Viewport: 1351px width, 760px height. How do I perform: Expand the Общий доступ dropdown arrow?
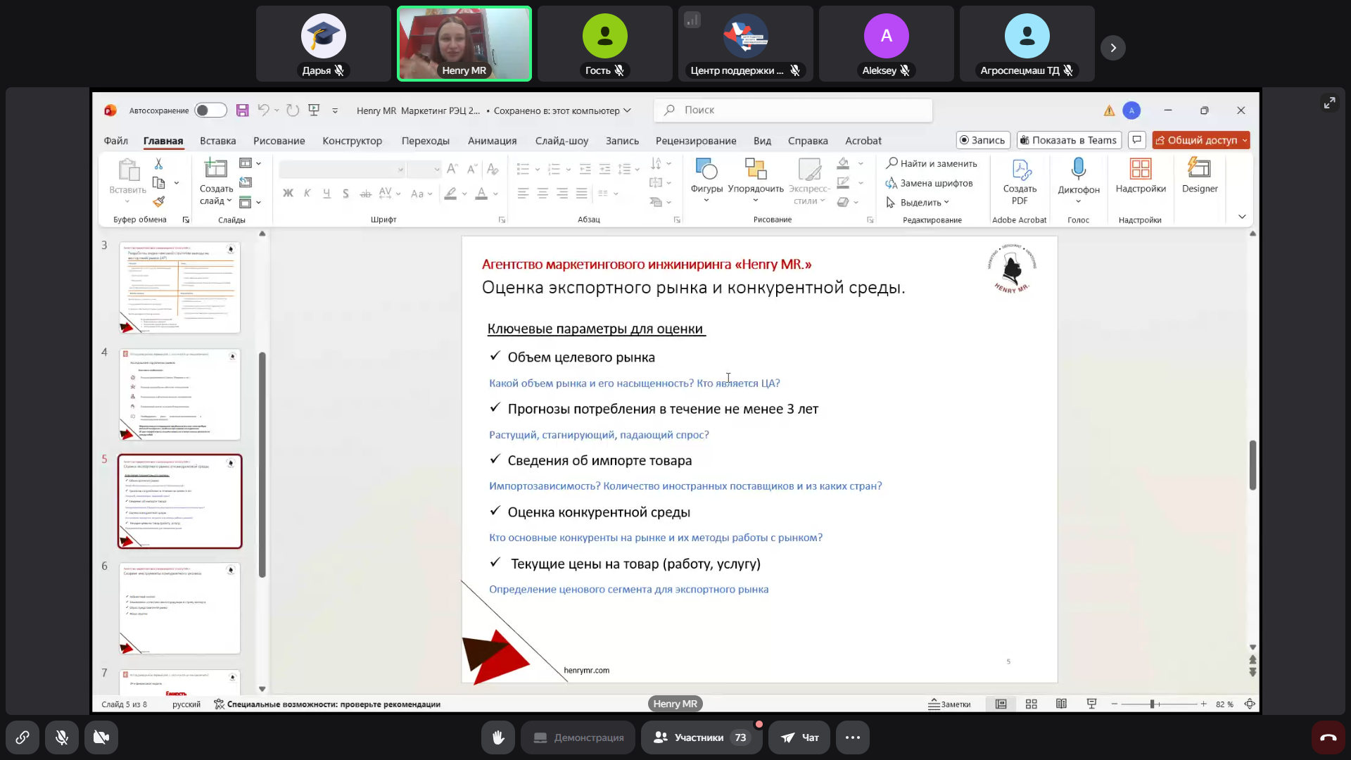click(x=1245, y=140)
